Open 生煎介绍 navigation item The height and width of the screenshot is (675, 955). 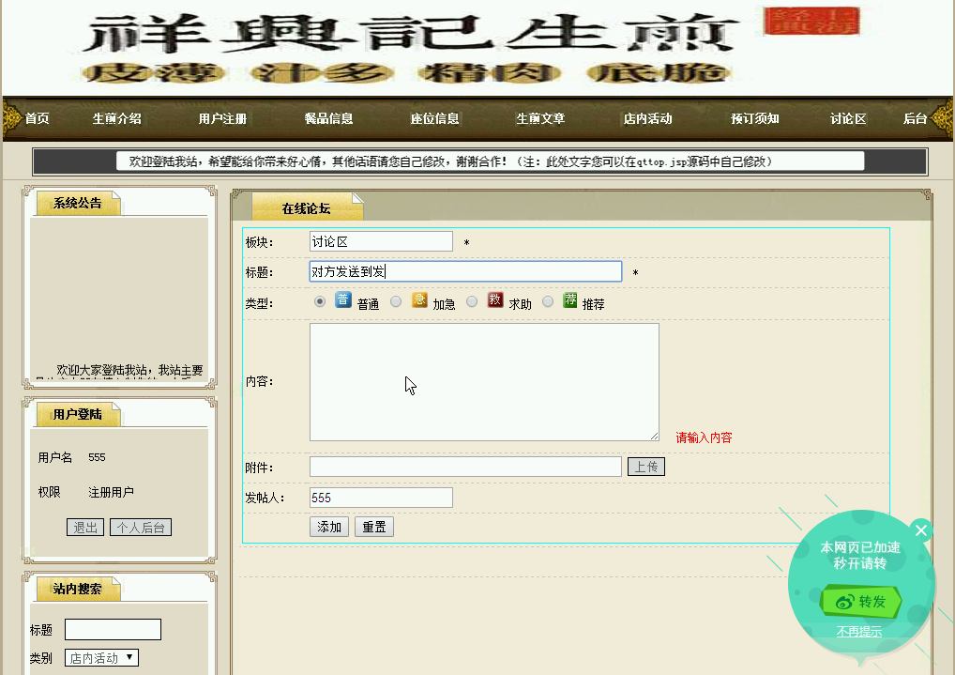[117, 118]
